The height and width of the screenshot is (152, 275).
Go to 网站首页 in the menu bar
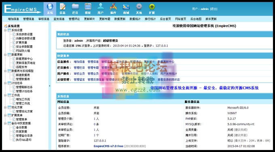tap(180, 19)
